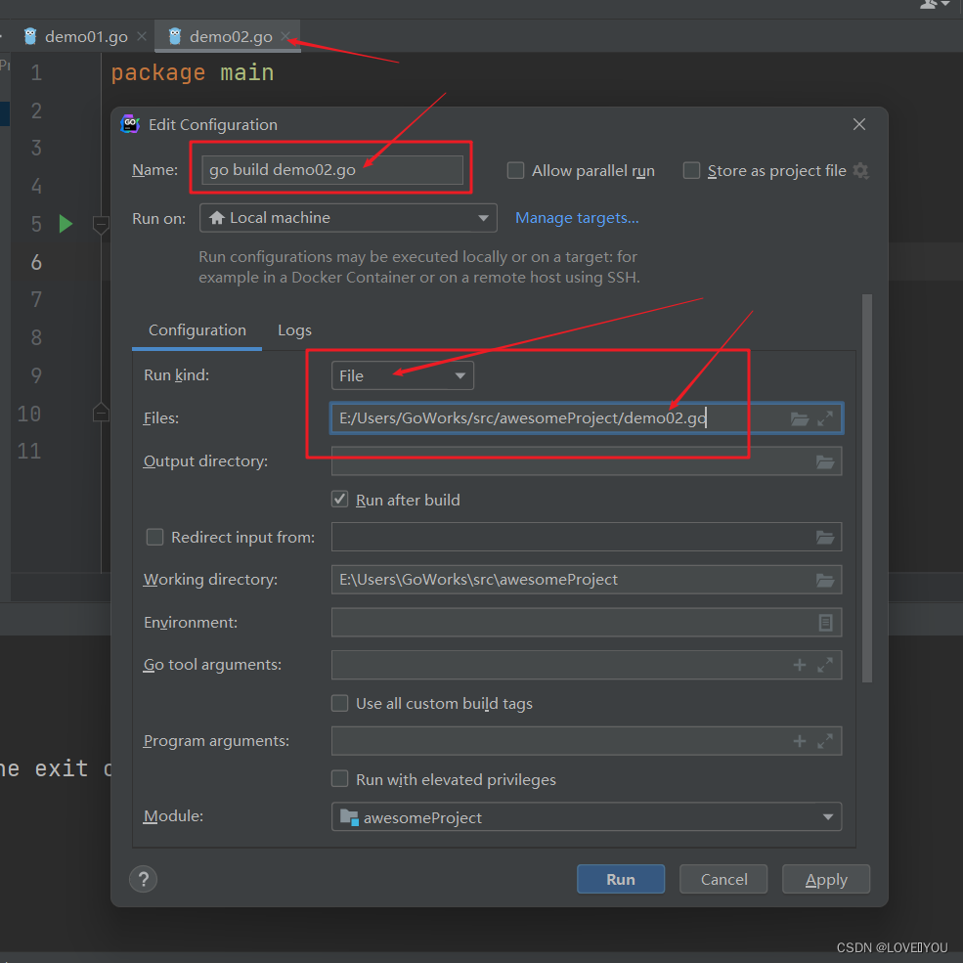Click the Apply button
The image size is (963, 963).
825,879
